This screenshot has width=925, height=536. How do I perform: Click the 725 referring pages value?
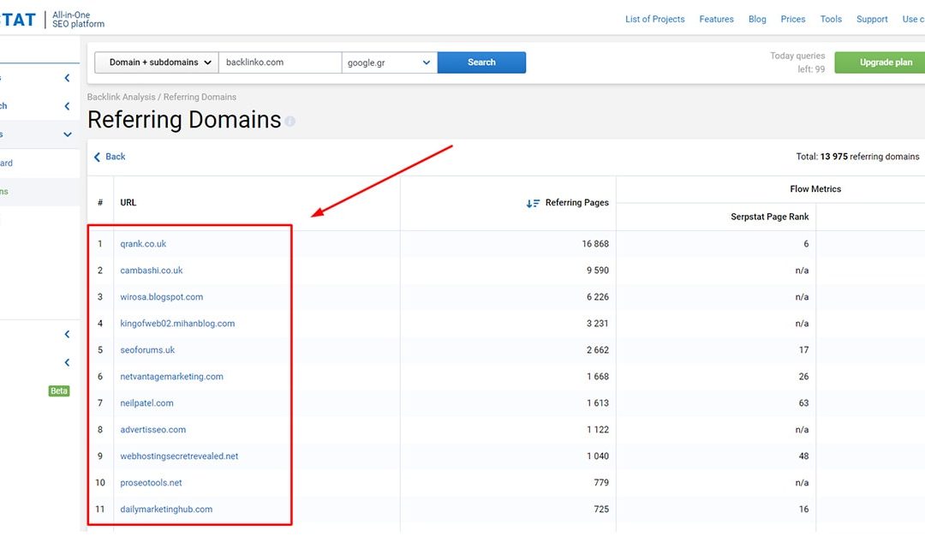tap(601, 509)
